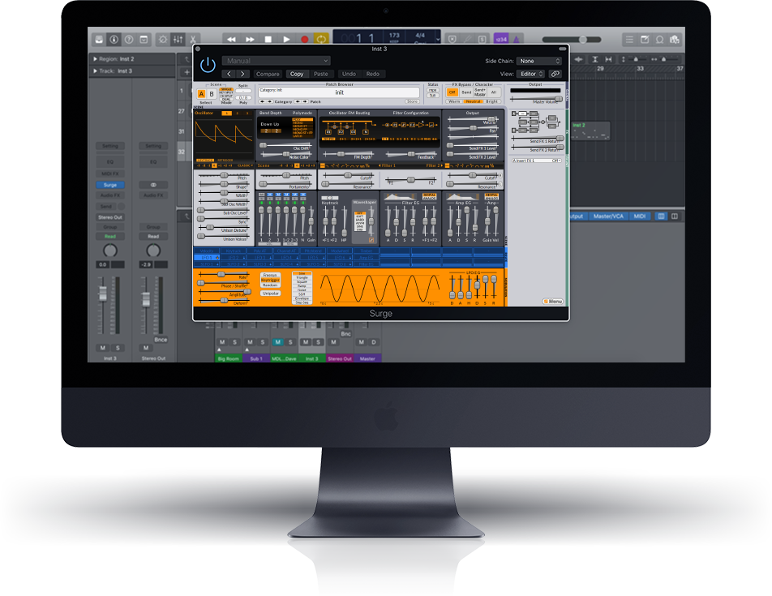Rewind the Logic transport
The height and width of the screenshot is (596, 772).
231,40
